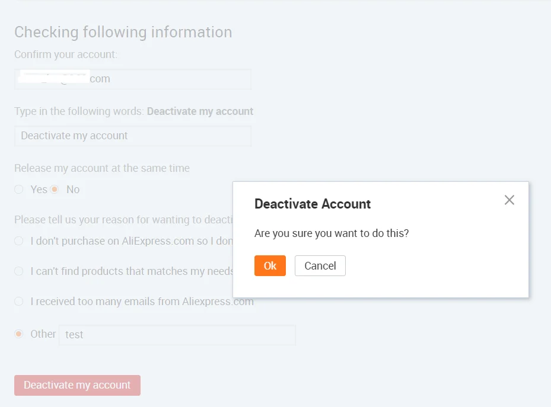Image resolution: width=551 pixels, height=407 pixels.
Task: Click the bold "Deactivate my account" instruction text
Action: point(200,111)
